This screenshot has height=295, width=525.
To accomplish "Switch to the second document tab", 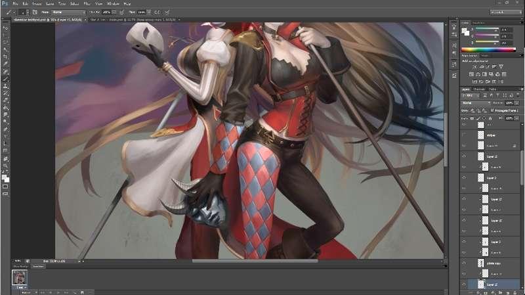I will tap(134, 20).
